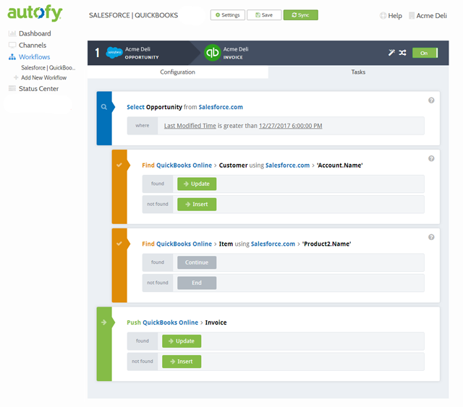This screenshot has height=407, width=463.
Task: Click Insert in the Customer not found row
Action: click(197, 205)
